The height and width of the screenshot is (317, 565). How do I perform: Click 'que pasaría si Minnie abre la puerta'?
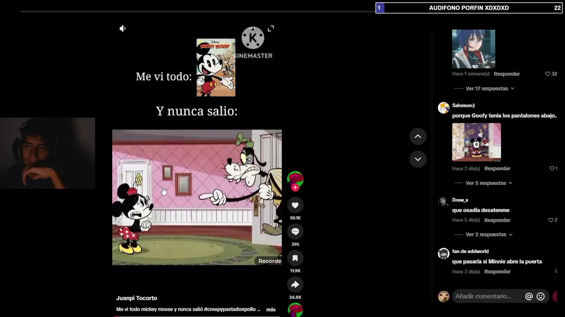[497, 262]
